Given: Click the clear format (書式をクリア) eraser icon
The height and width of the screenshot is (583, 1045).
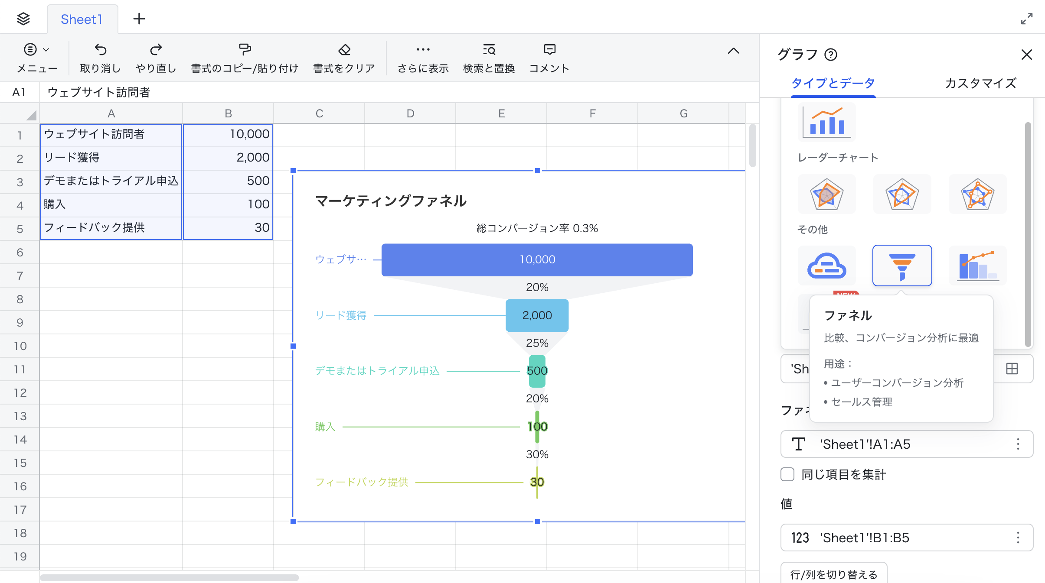Looking at the screenshot, I should pos(344,50).
